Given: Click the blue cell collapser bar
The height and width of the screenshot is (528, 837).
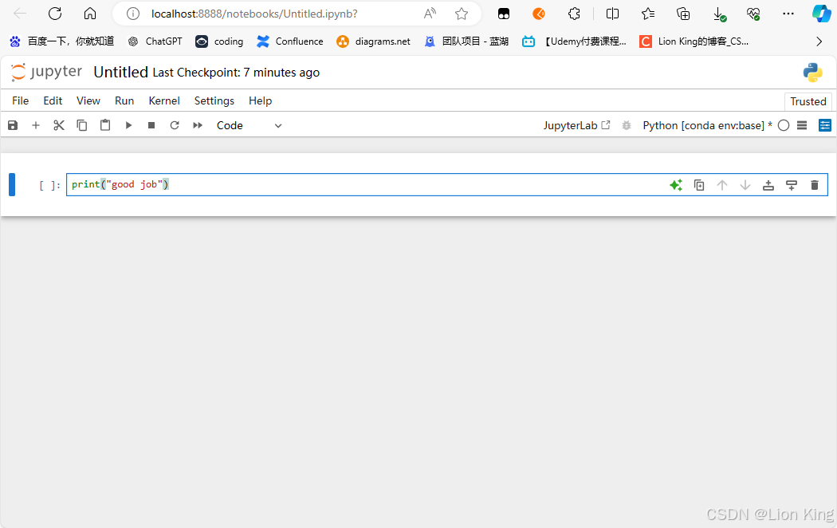Looking at the screenshot, I should click(12, 185).
